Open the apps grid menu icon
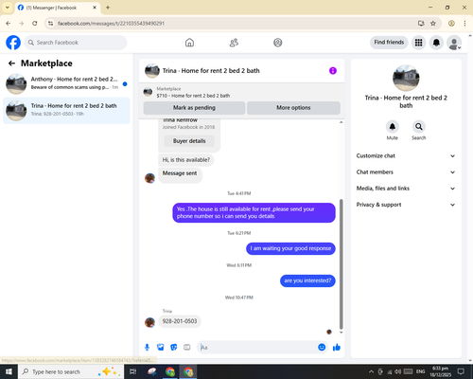 (418, 43)
